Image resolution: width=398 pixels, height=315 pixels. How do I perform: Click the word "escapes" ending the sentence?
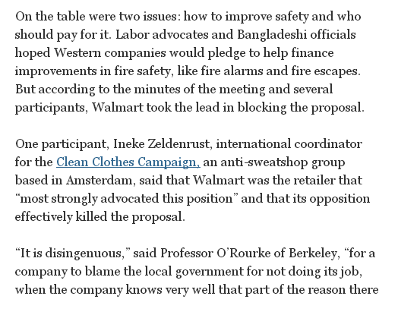pyautogui.click(x=337, y=71)
